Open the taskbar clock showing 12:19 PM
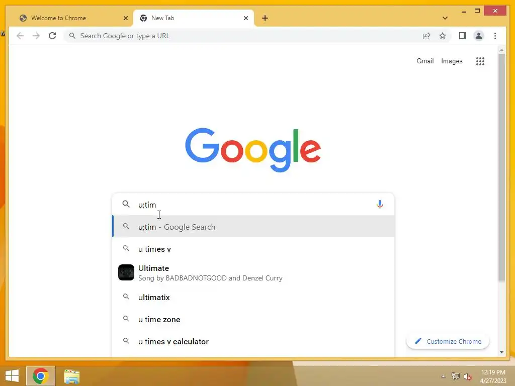 tap(493, 376)
